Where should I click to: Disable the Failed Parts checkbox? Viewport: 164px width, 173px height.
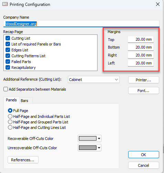8,62
